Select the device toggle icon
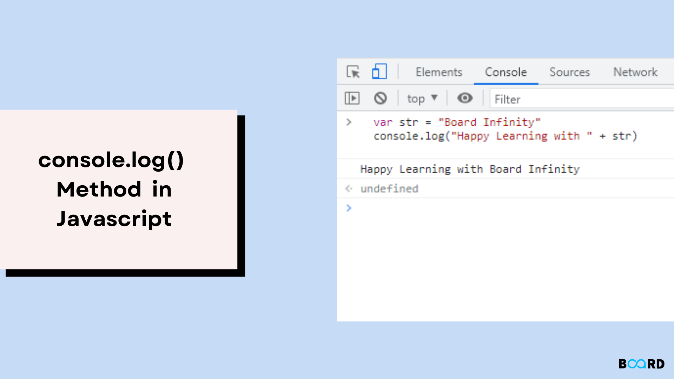This screenshot has height=379, width=674. (379, 71)
